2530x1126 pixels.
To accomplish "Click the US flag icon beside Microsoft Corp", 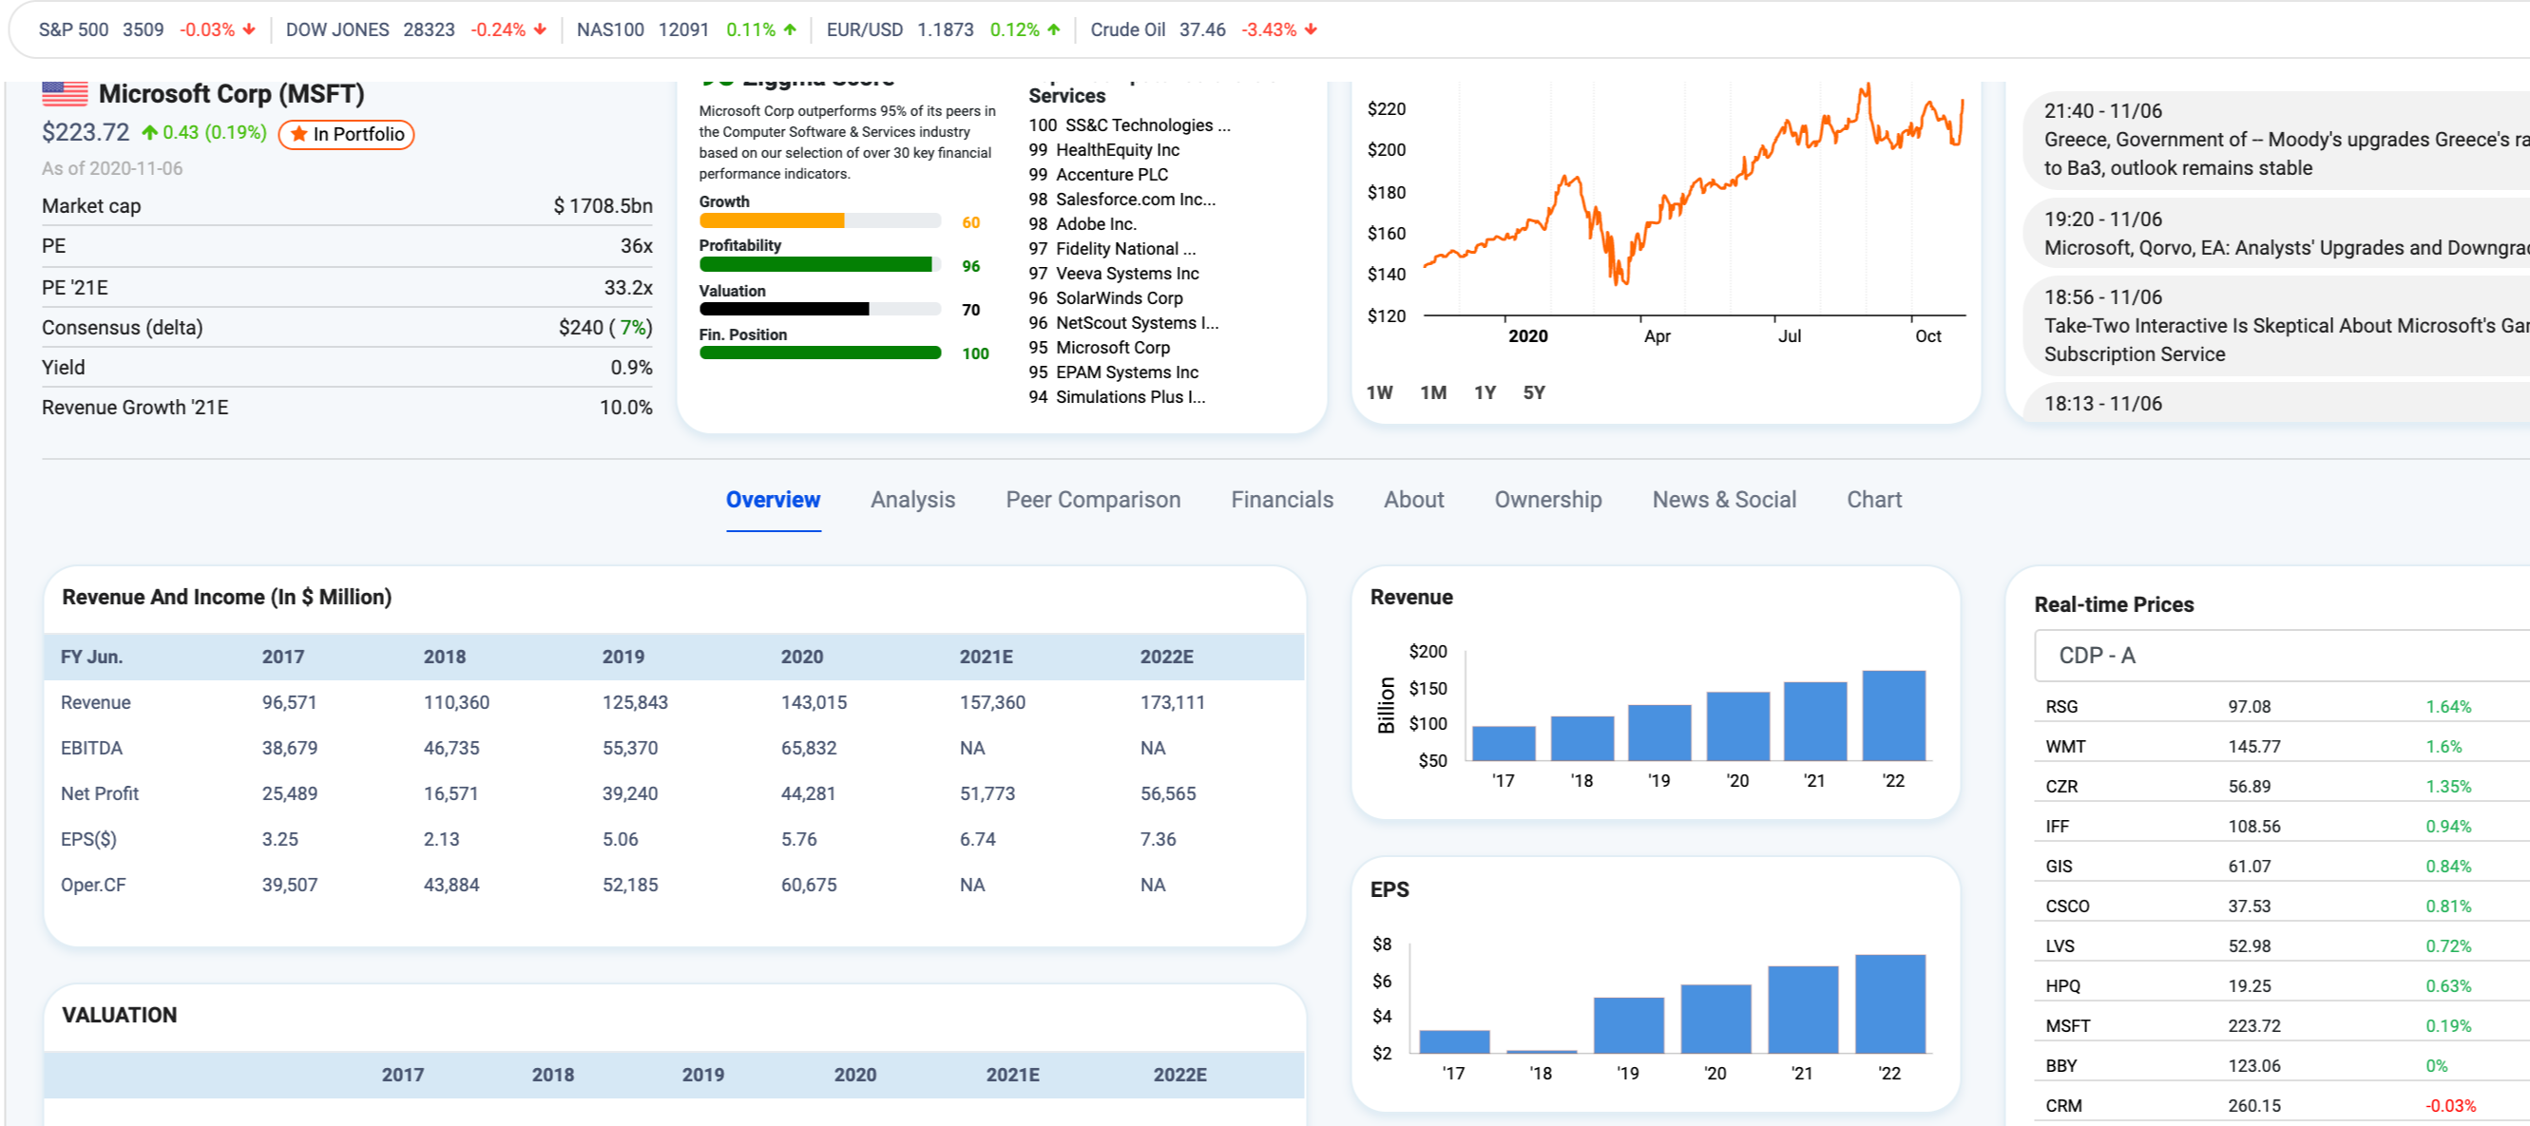I will coord(65,93).
